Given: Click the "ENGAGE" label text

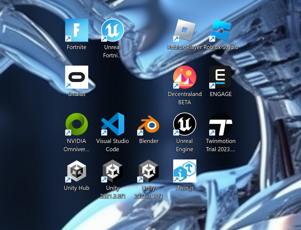Looking at the screenshot, I should (221, 94).
